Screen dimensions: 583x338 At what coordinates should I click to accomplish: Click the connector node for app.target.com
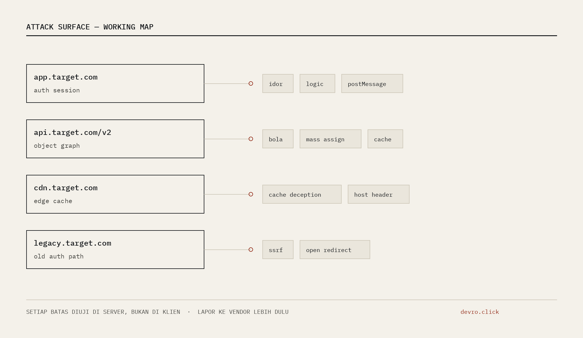251,84
